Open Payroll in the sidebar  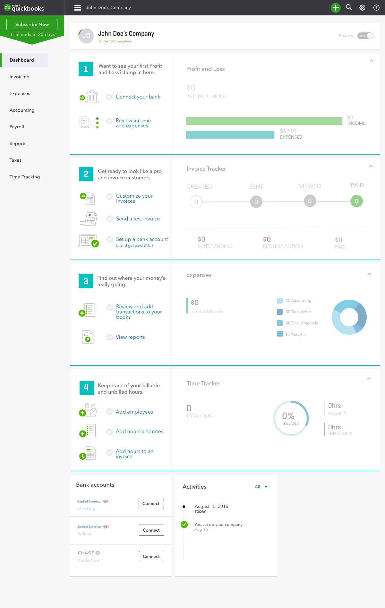pyautogui.click(x=17, y=127)
